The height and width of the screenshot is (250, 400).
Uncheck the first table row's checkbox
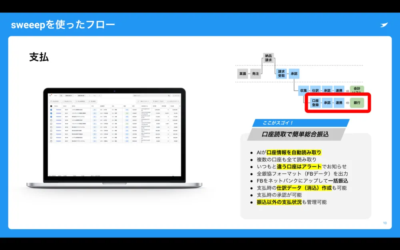(x=51, y=110)
